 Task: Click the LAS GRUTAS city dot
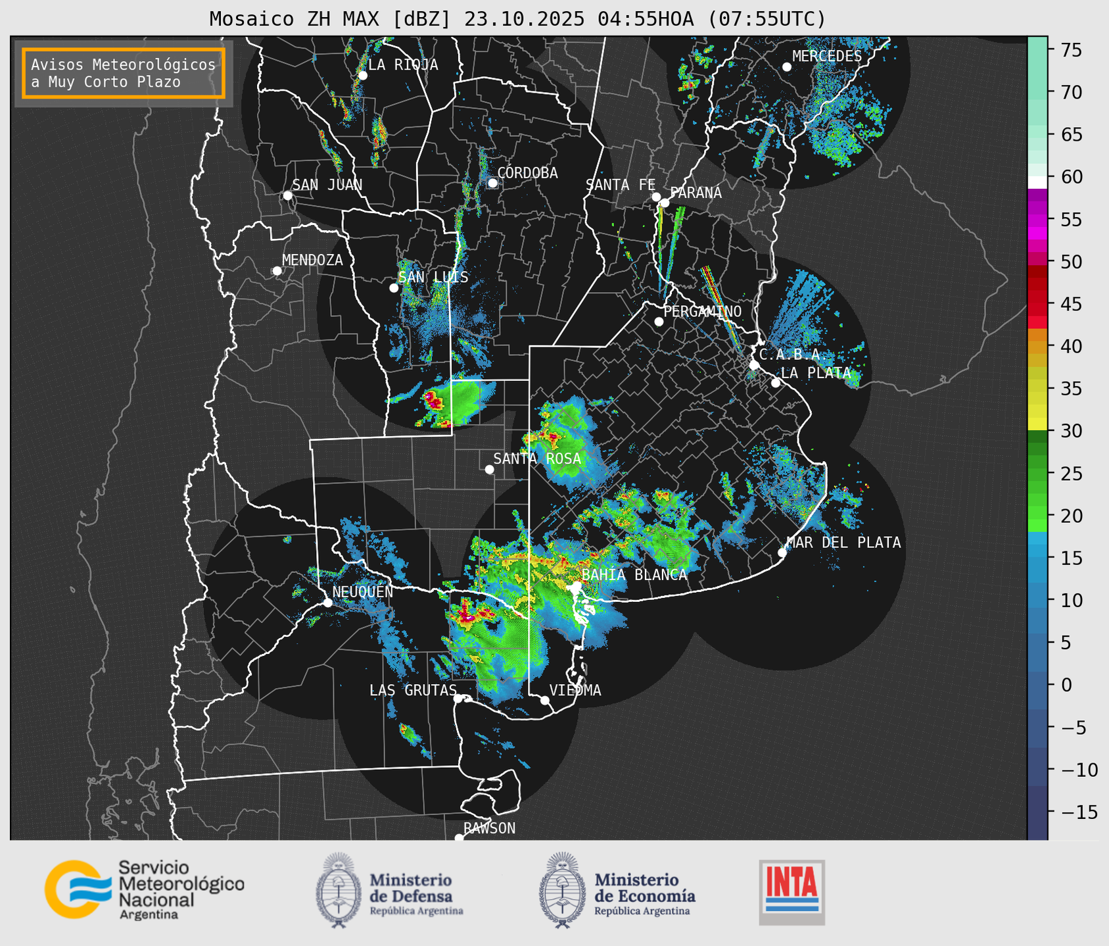click(458, 698)
